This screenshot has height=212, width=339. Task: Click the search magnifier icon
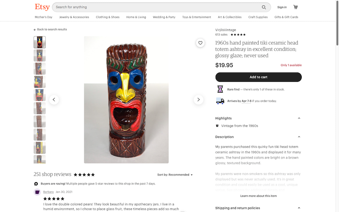coord(264,7)
